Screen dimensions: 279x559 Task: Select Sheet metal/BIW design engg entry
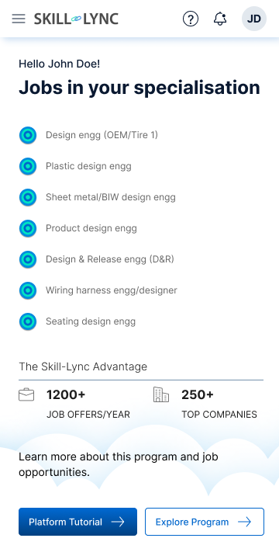click(x=111, y=197)
